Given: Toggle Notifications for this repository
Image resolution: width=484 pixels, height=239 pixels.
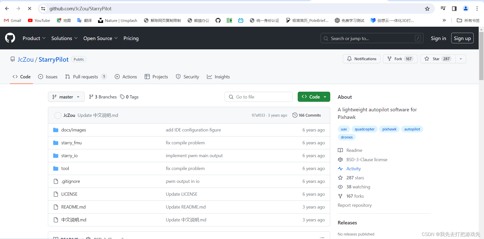Looking at the screenshot, I should coord(361,59).
